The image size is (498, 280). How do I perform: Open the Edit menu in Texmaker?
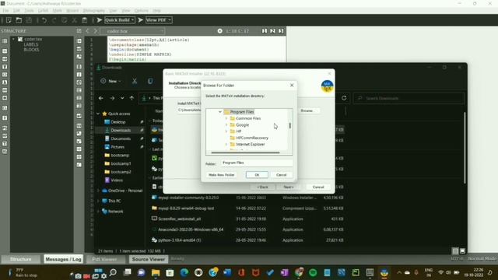16,10
